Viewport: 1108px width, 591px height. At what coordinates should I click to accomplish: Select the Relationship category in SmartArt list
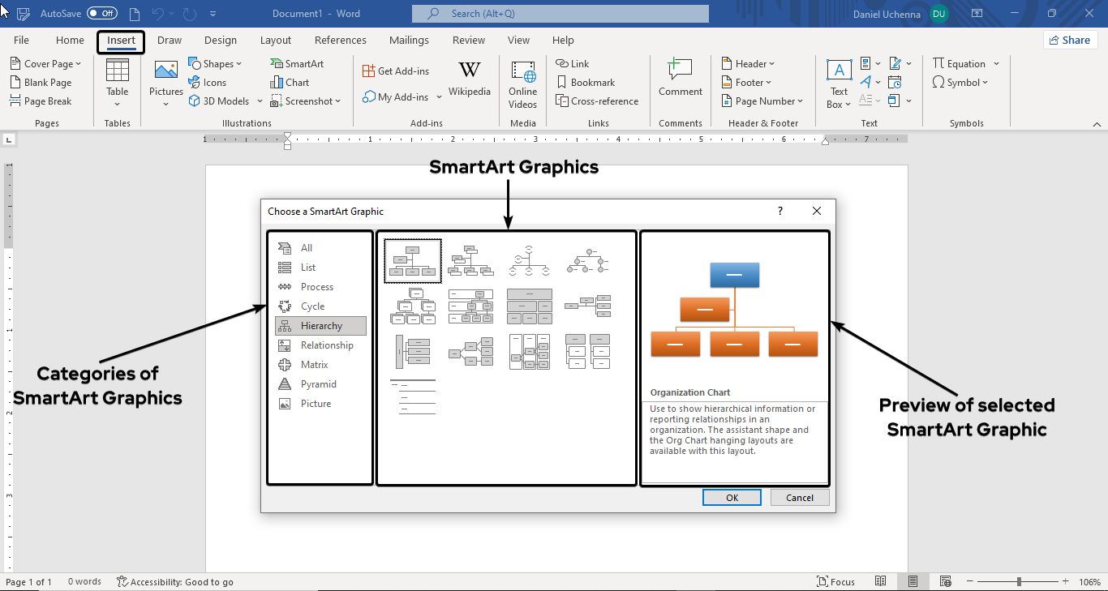(x=326, y=345)
